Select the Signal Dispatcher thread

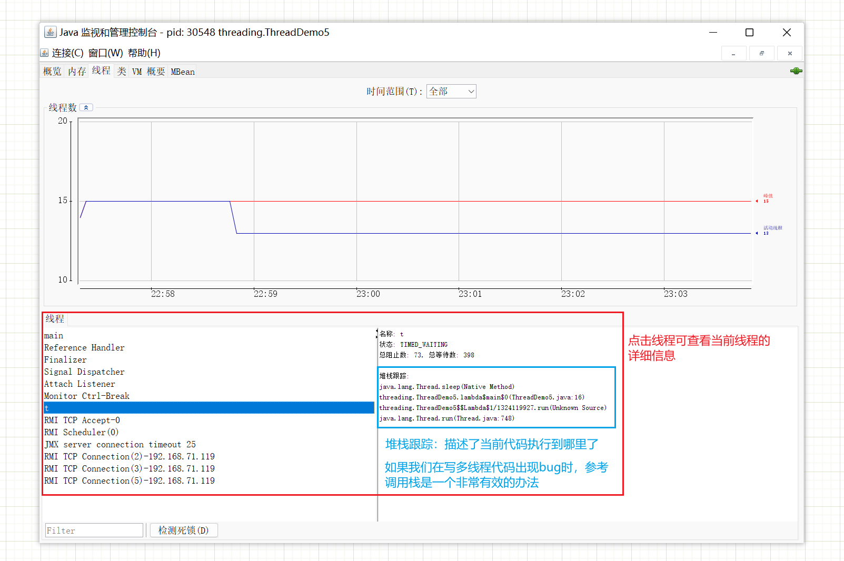[209, 372]
